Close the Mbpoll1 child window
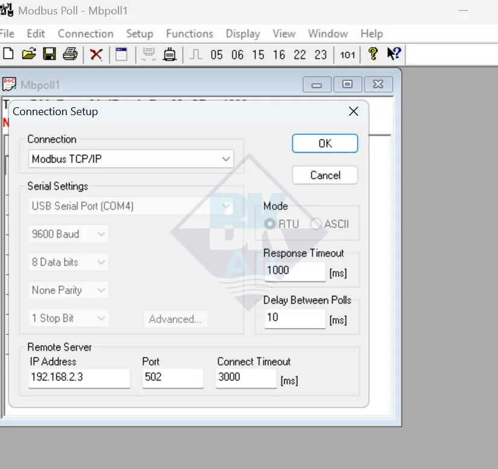The width and height of the screenshot is (498, 469). (x=378, y=84)
